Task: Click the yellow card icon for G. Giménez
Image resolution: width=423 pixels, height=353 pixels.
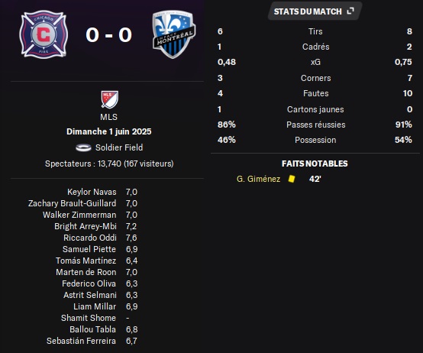Action: (292, 179)
